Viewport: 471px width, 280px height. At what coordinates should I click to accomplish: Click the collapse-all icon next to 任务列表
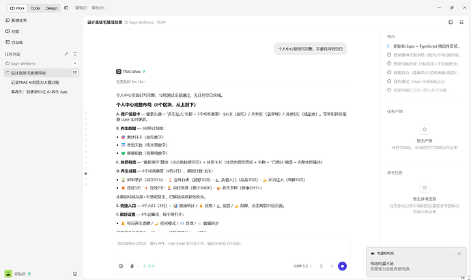coord(66,55)
